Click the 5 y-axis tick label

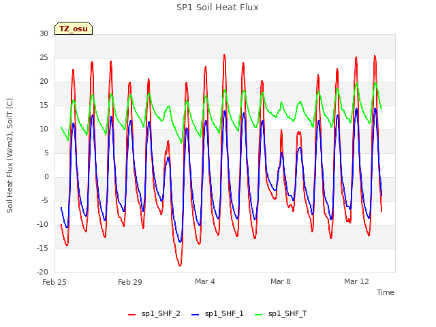point(46,153)
